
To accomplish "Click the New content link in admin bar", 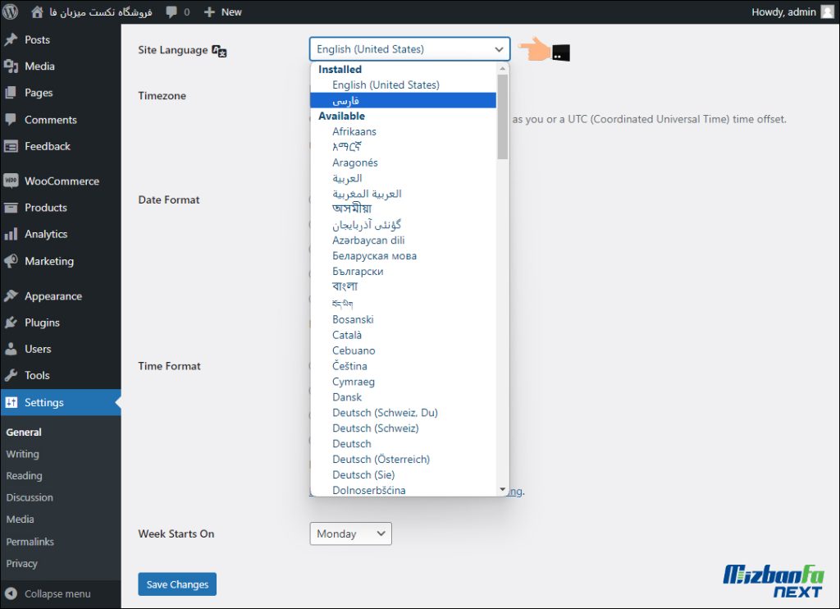I will 222,12.
